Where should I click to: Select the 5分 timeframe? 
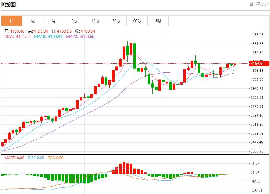pos(74,21)
